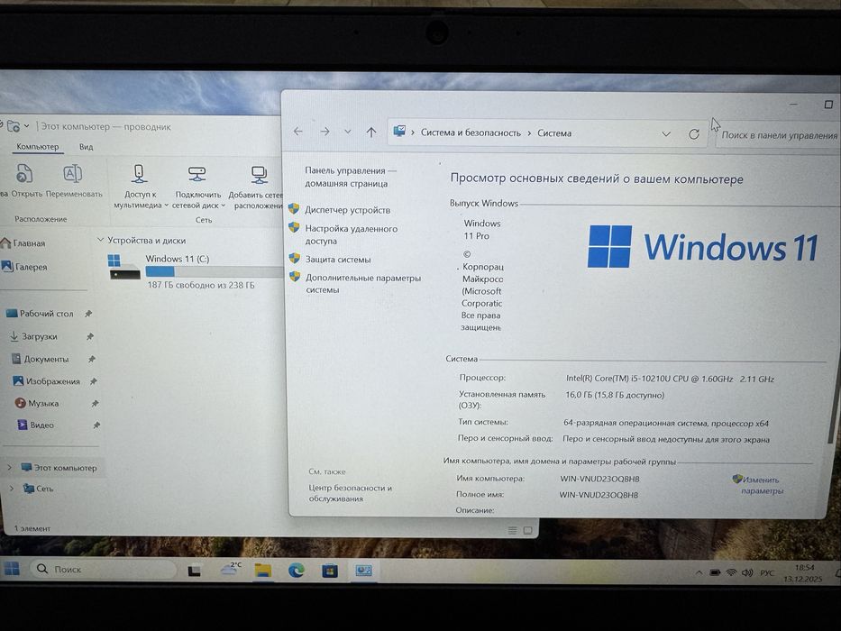Open Документы in Explorer sidebar
This screenshot has width=841, height=631.
41,359
